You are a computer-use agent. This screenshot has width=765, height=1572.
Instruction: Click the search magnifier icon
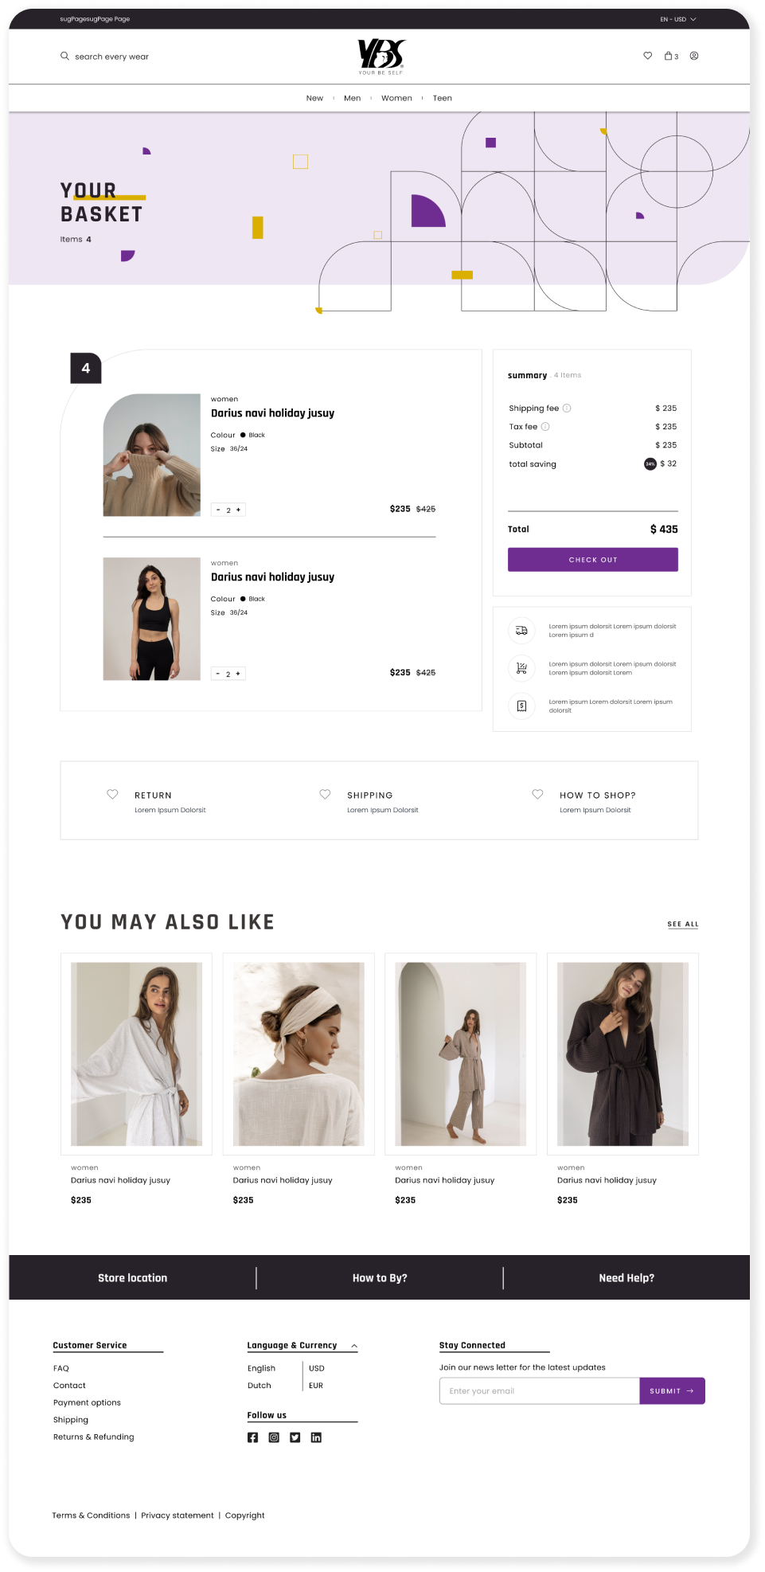click(x=64, y=56)
